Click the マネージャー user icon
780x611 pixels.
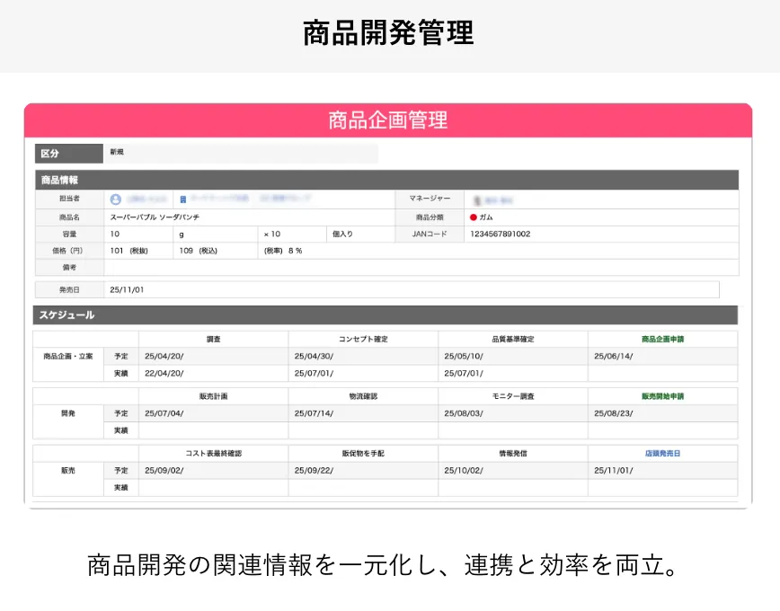475,198
